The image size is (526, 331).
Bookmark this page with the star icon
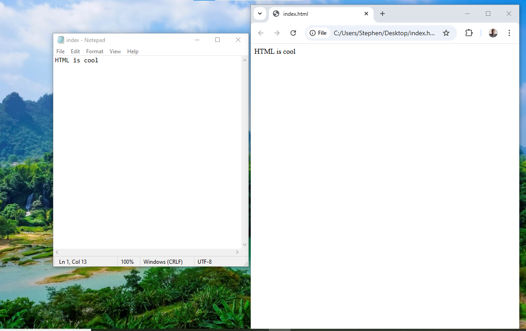click(446, 33)
